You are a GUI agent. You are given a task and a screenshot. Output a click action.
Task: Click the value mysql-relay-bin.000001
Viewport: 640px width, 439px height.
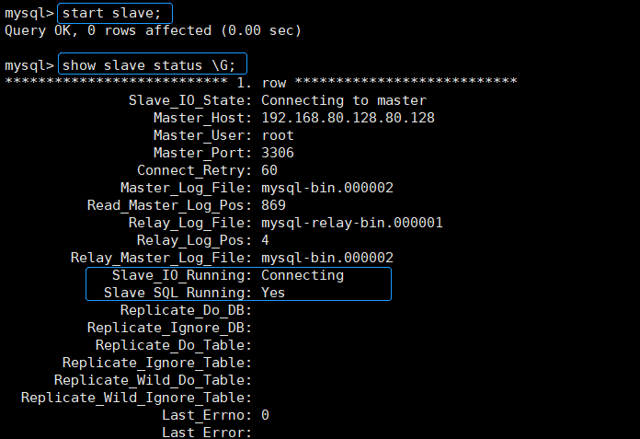(352, 223)
